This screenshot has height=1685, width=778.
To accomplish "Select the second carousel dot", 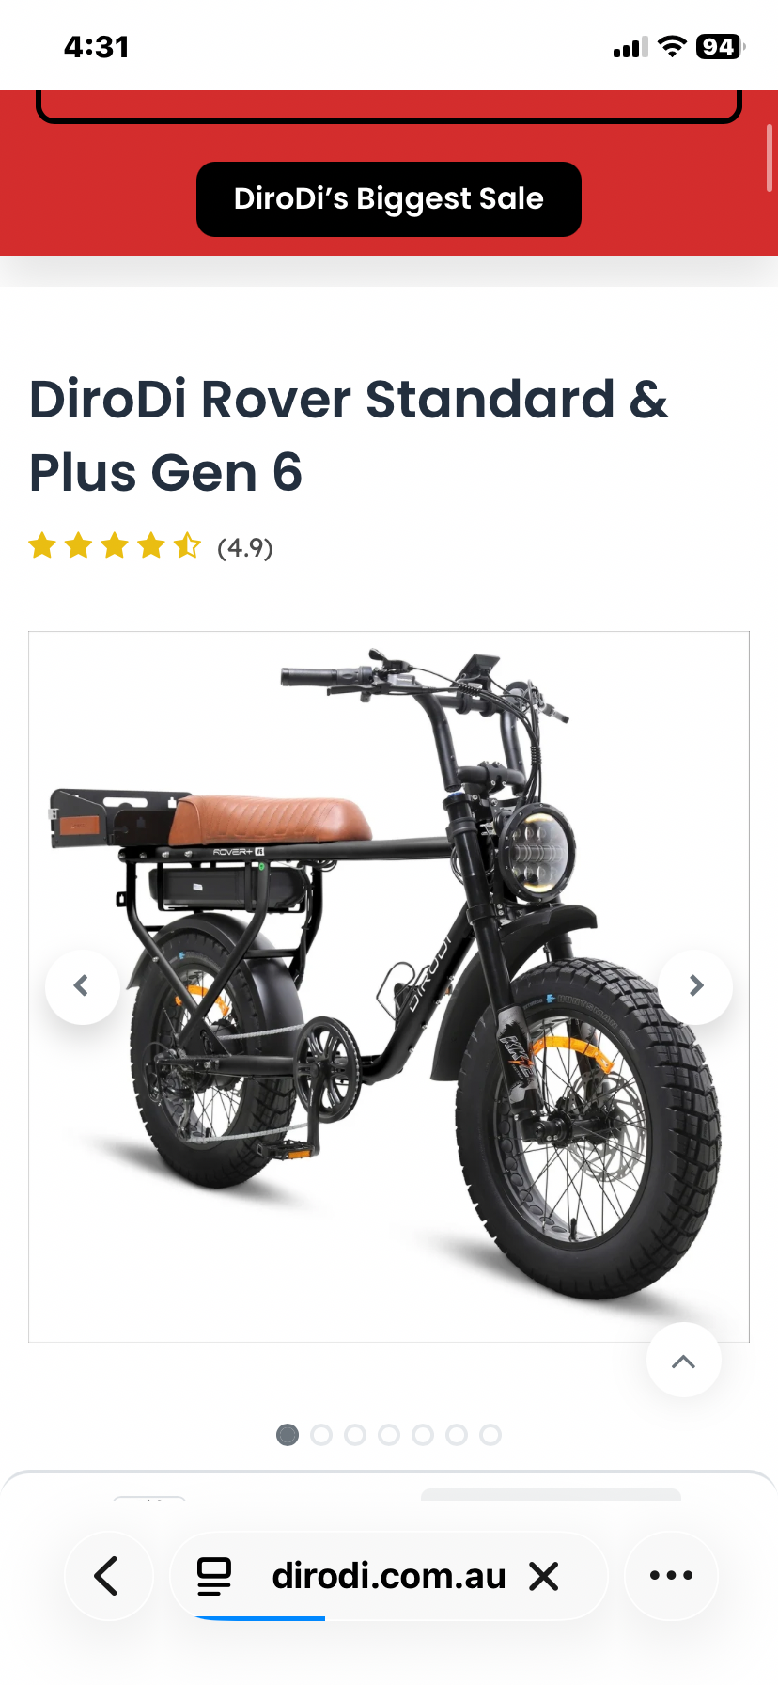I will (321, 1435).
